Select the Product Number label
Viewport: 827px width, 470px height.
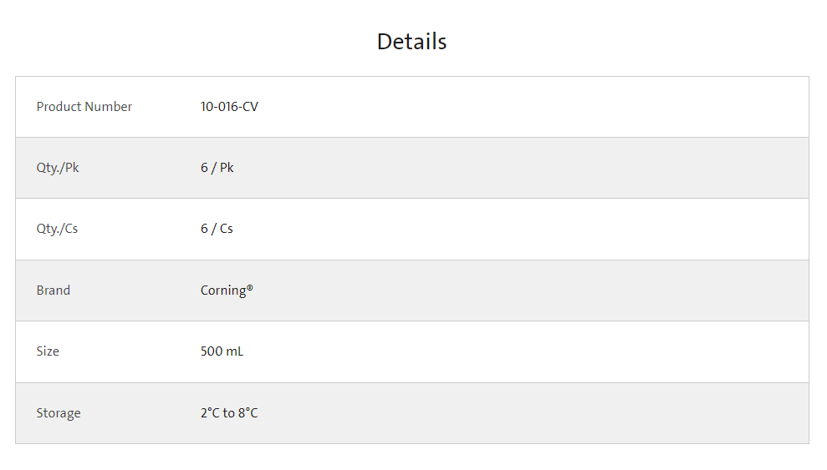click(x=84, y=107)
